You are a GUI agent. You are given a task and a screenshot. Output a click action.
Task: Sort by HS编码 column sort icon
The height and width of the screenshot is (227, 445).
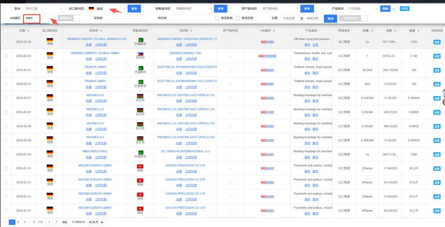tap(274, 31)
